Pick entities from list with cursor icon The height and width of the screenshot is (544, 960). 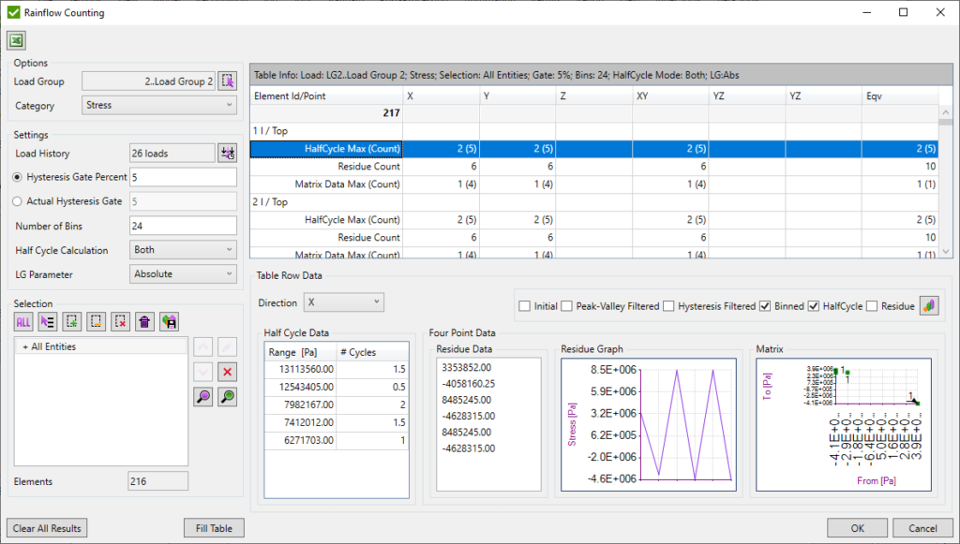tap(48, 322)
